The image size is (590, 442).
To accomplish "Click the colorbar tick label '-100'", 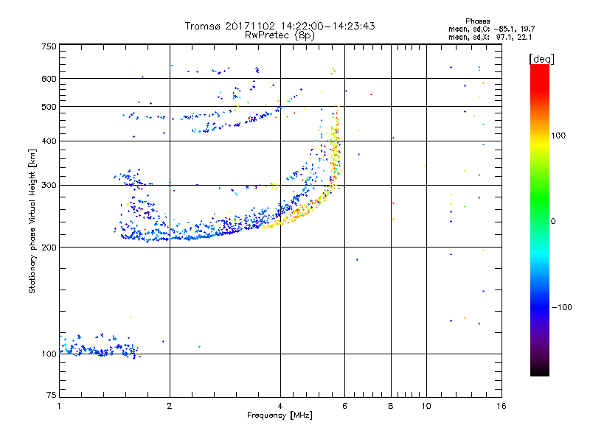I will tap(561, 307).
